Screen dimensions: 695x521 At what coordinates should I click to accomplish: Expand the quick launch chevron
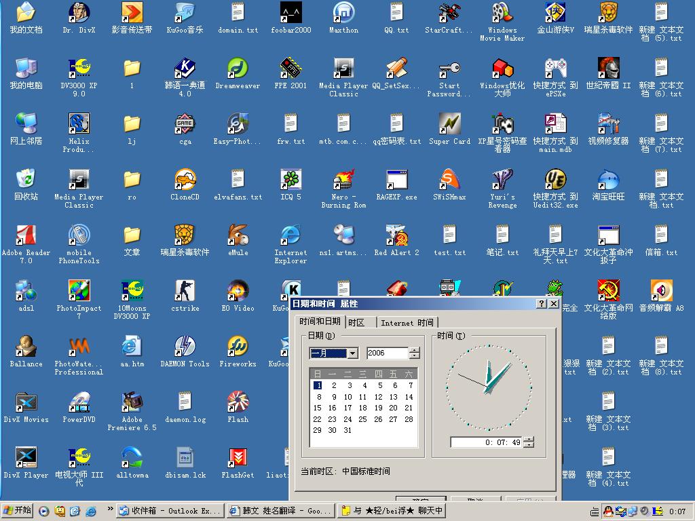point(110,508)
